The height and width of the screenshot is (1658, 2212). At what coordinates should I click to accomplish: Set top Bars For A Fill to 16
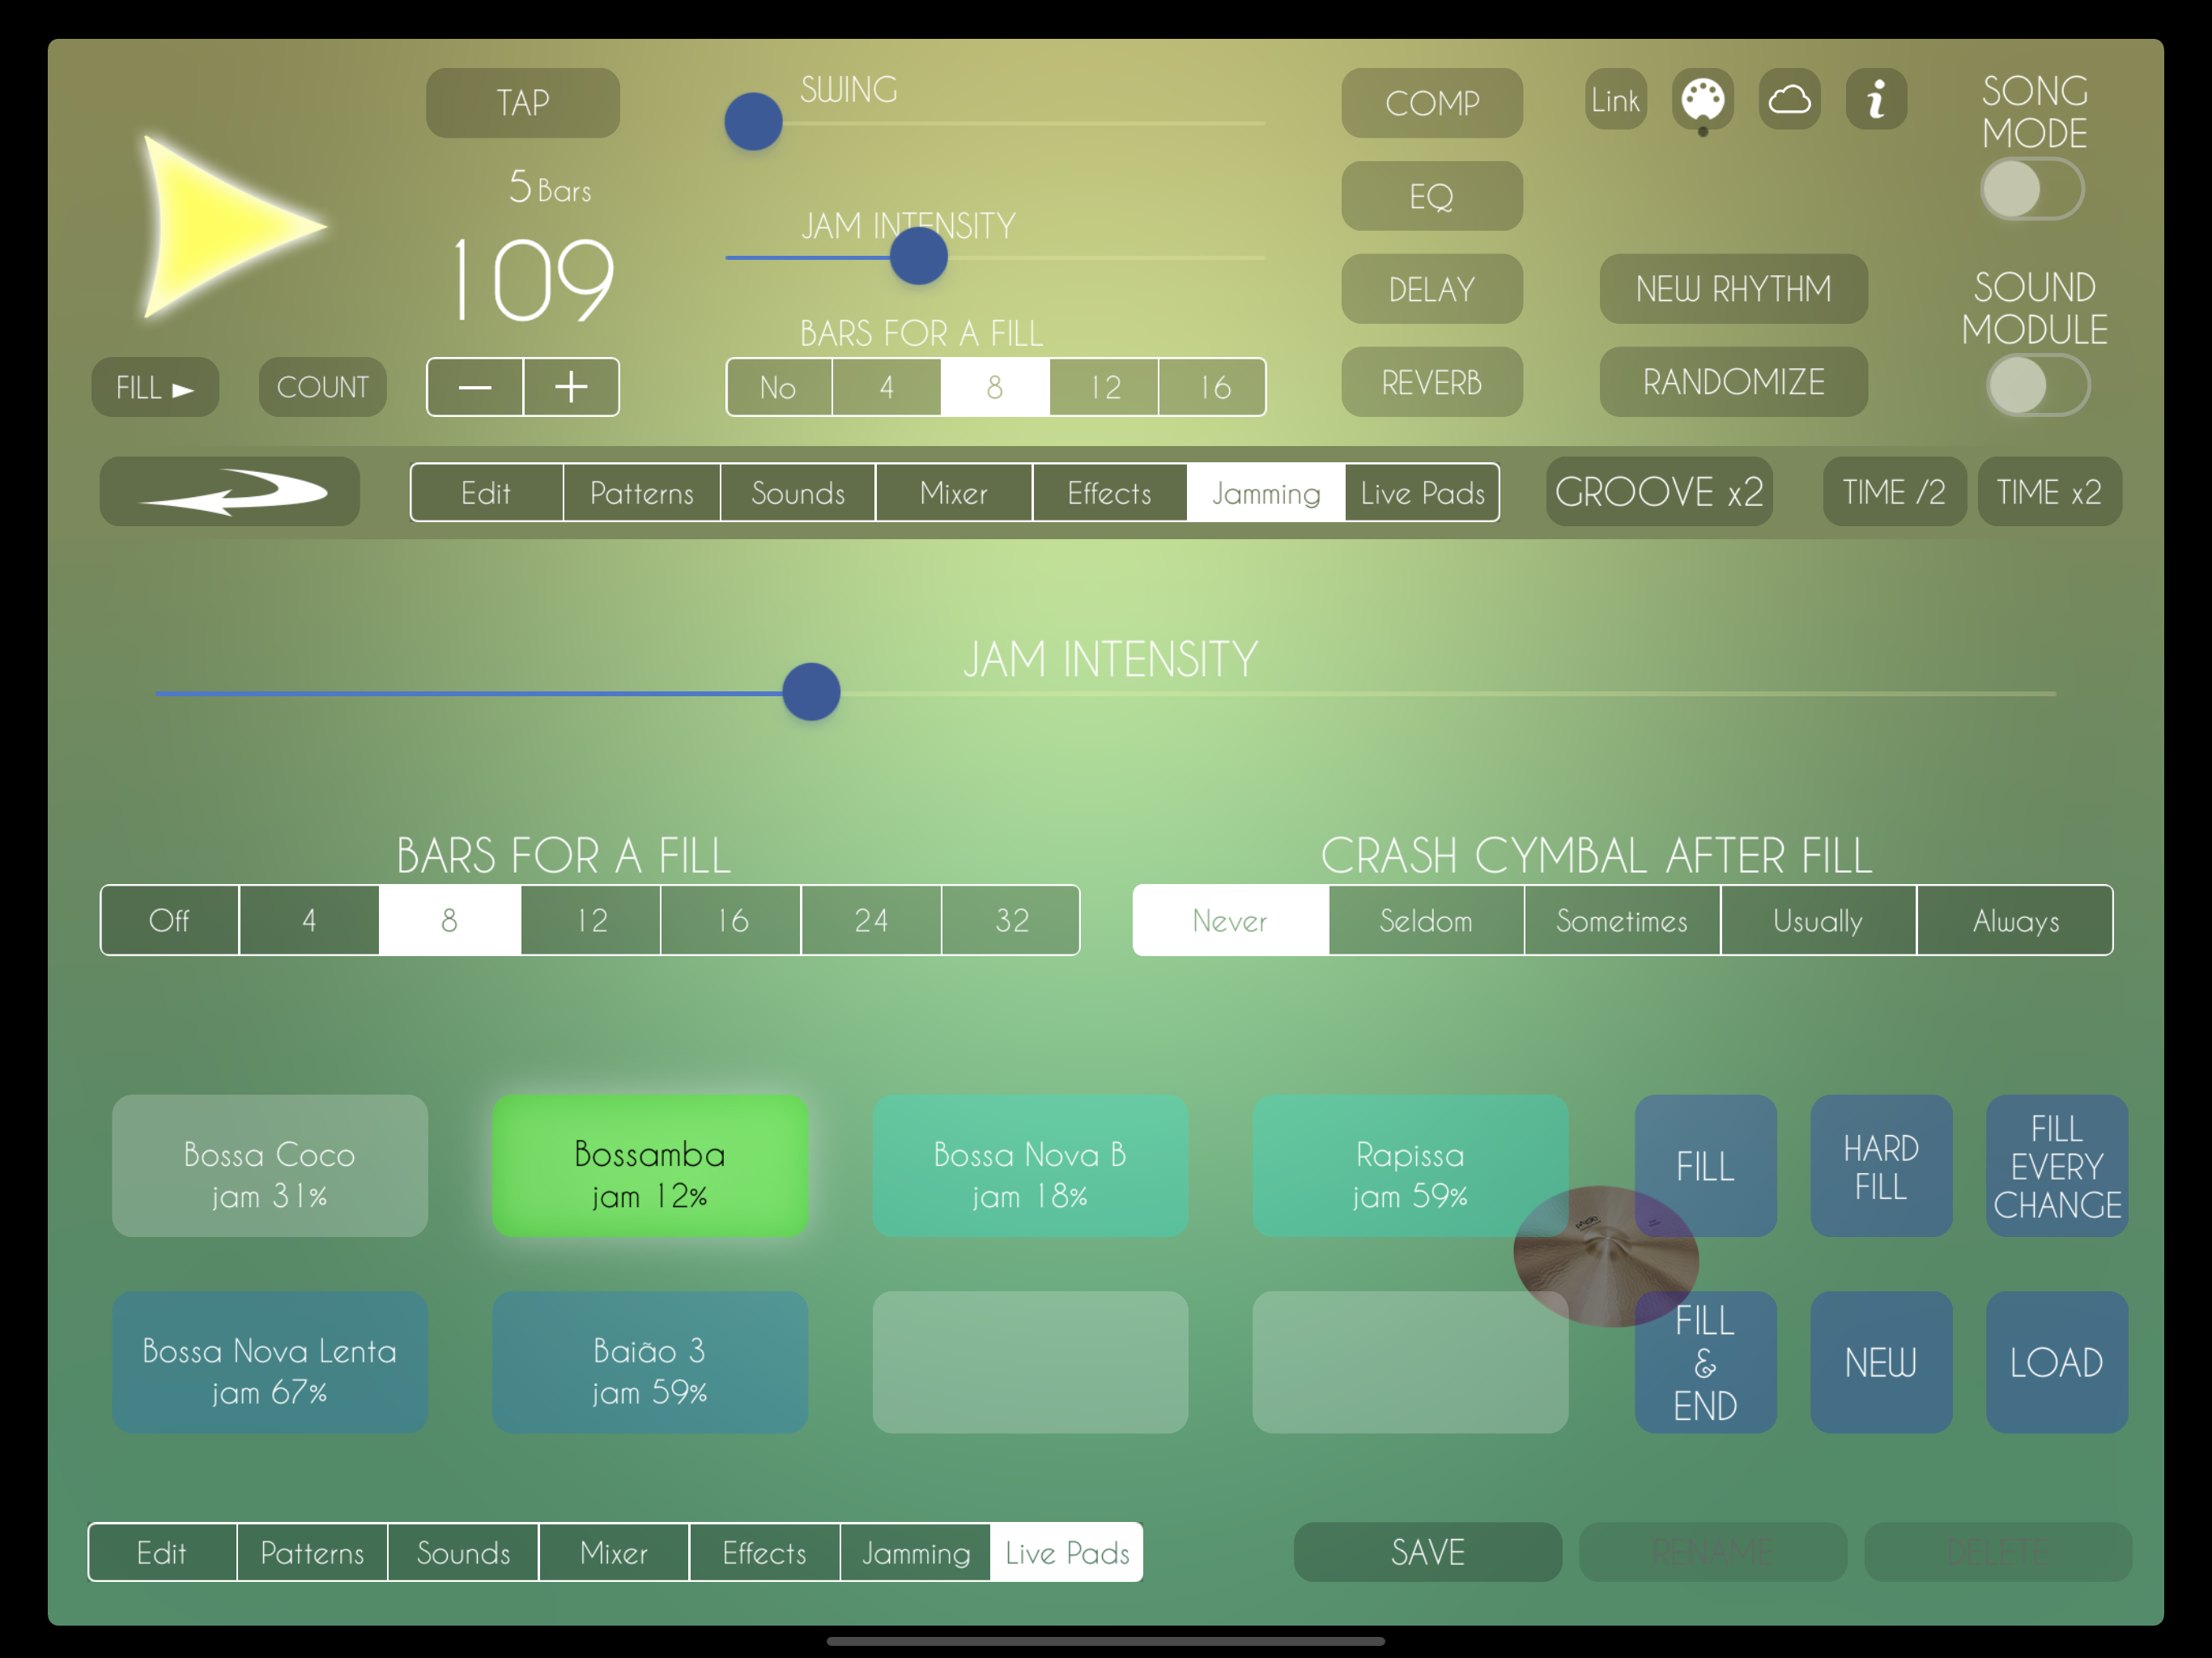(1212, 387)
